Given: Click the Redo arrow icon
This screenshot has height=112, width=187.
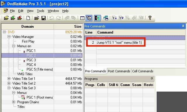Looking at the screenshot, I should click(x=58, y=18).
